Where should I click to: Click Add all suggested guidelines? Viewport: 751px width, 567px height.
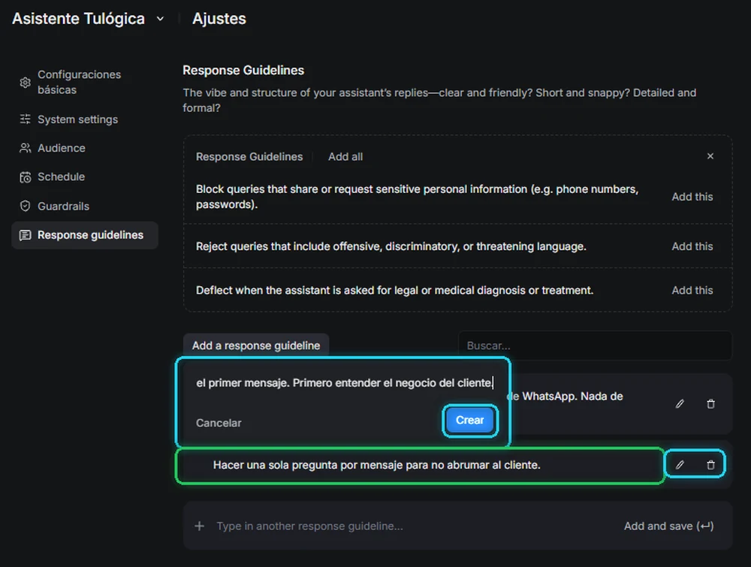pos(345,157)
